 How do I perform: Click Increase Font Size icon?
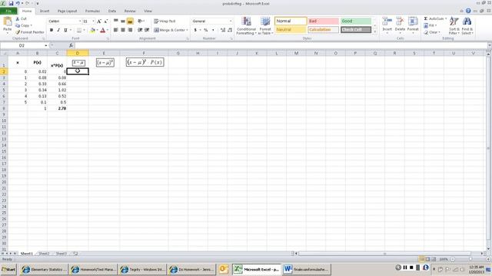click(x=99, y=21)
